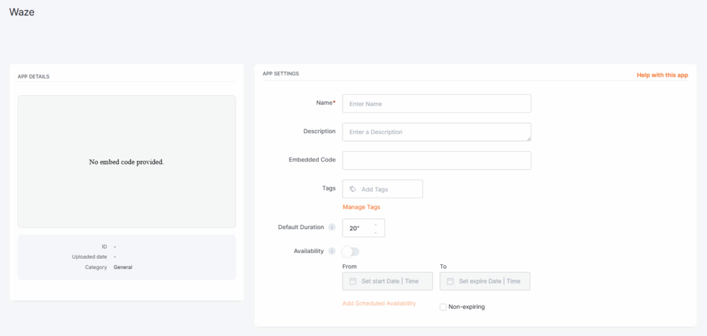This screenshot has height=336, width=707.
Task: Open the Manage Tags link
Action: 361,207
